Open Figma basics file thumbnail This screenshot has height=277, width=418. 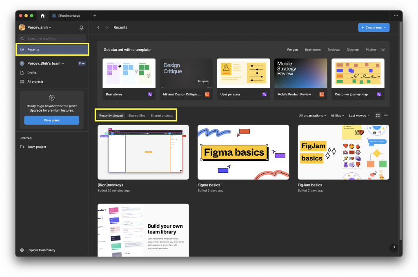tap(243, 152)
